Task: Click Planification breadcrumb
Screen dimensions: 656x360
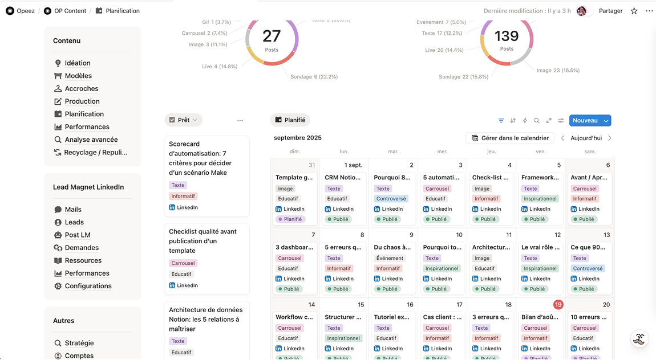Action: coord(118,11)
